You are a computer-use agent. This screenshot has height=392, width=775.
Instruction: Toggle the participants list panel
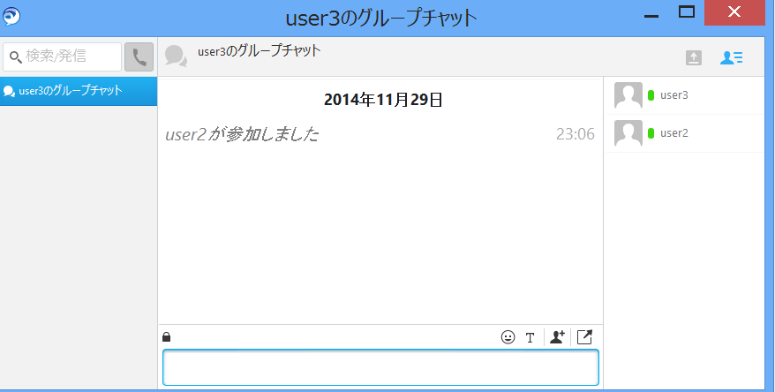(731, 57)
